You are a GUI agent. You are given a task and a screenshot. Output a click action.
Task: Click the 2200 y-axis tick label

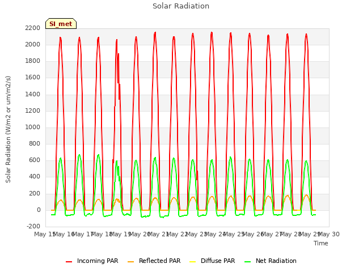[x=33, y=28]
